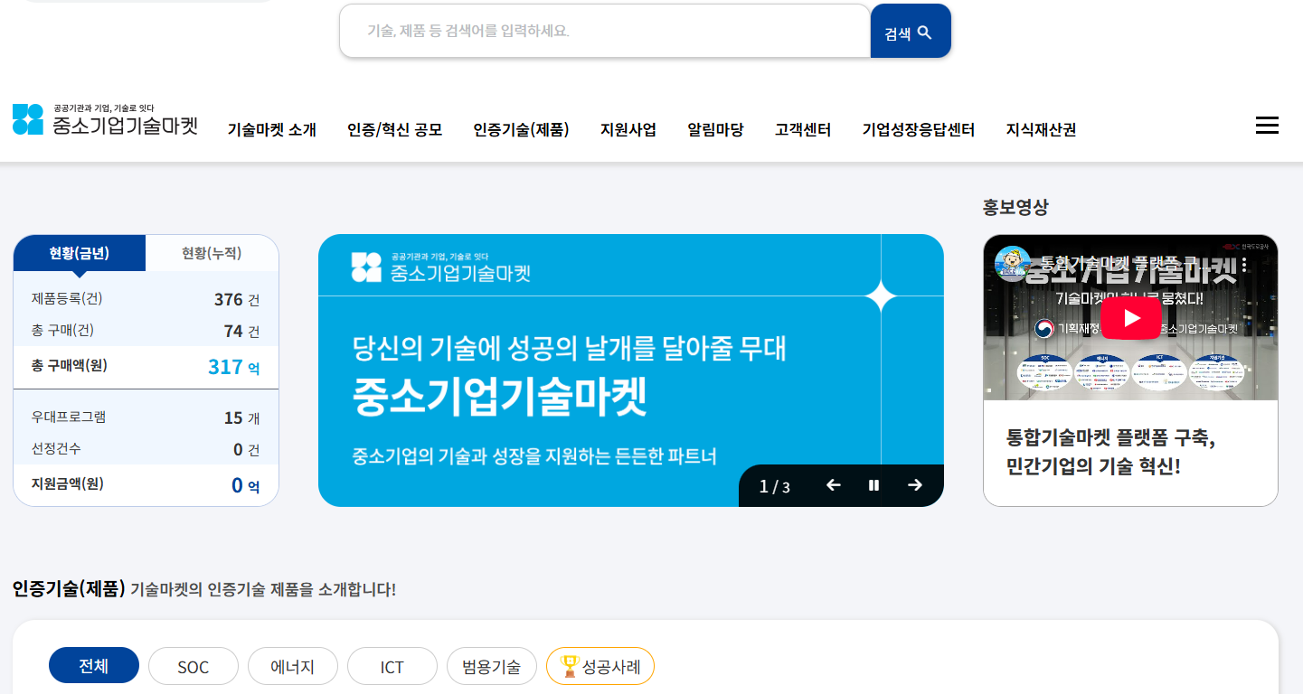Filter products by 에너지
The image size is (1303, 694).
click(x=293, y=667)
